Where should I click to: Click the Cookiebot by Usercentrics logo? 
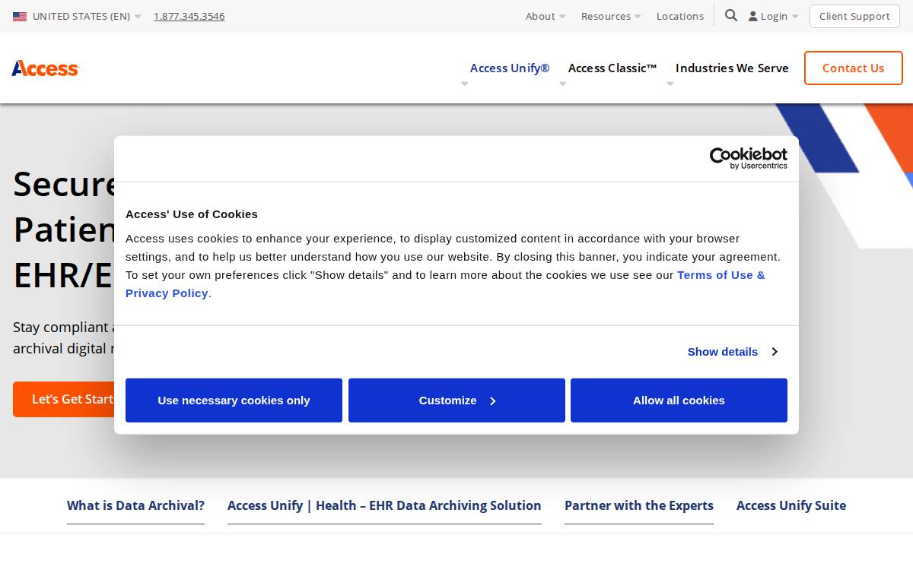749,159
